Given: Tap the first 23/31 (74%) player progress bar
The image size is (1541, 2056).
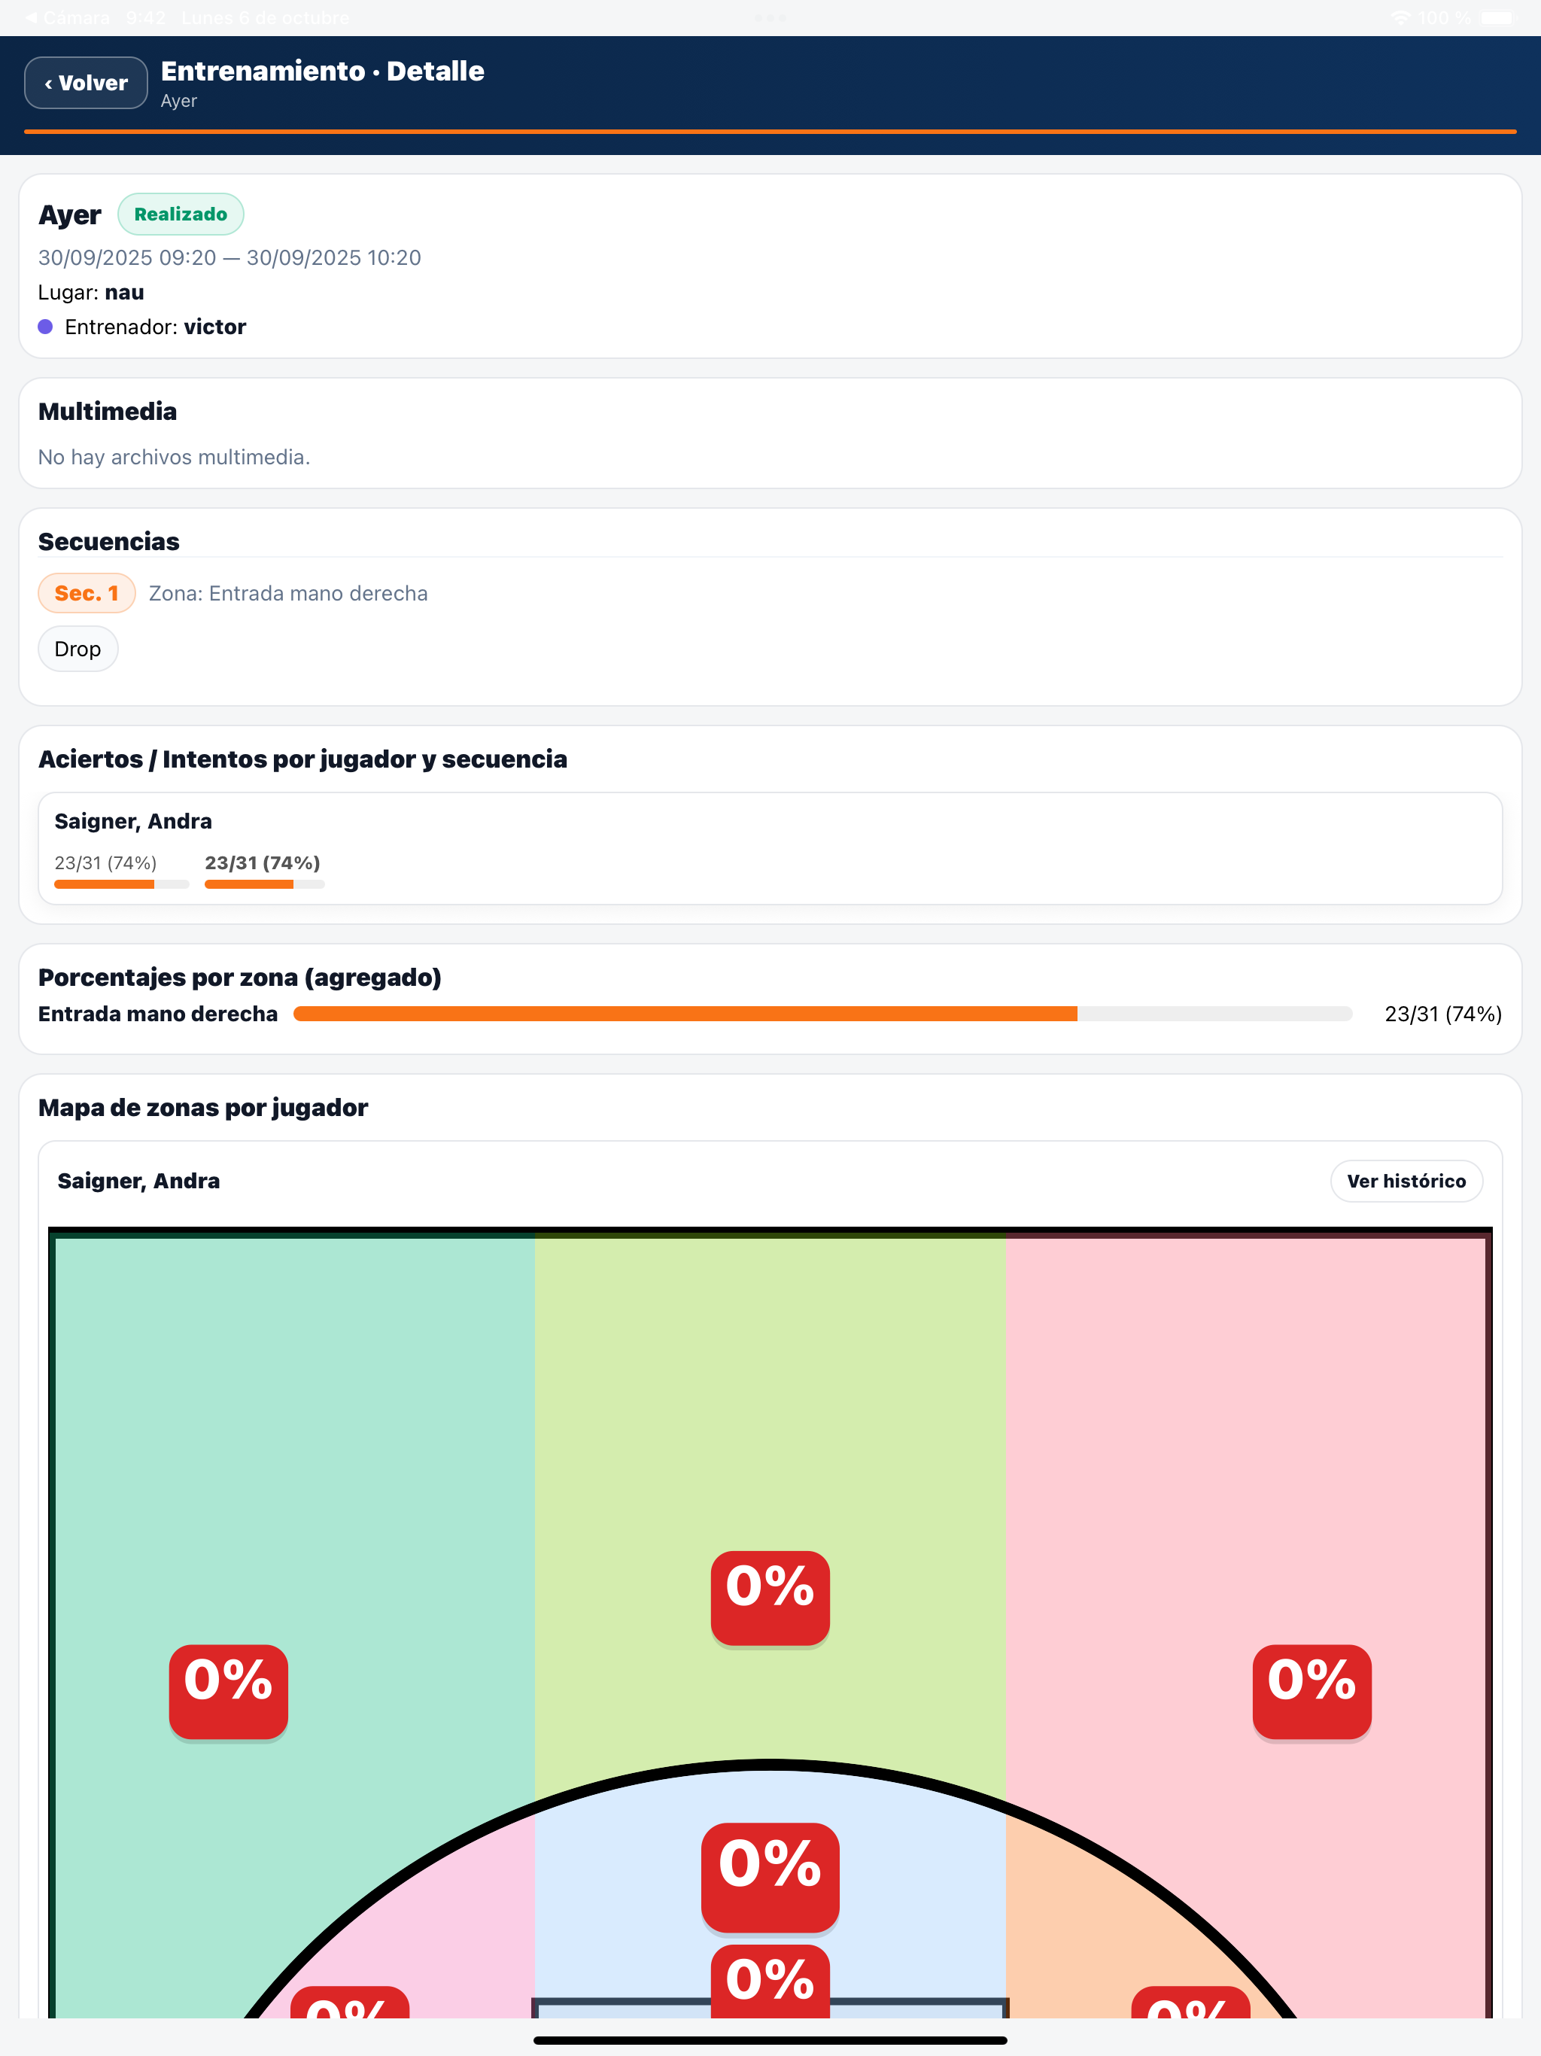Looking at the screenshot, I should point(122,884).
